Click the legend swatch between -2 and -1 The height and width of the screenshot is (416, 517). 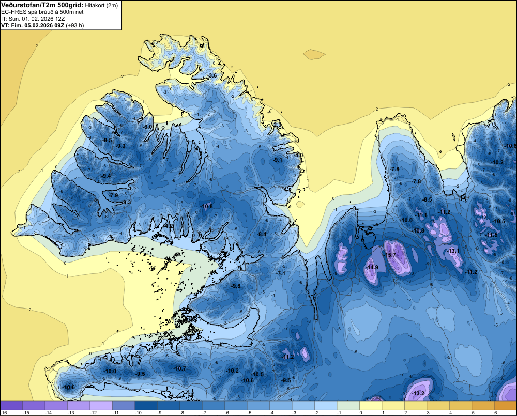click(326, 406)
